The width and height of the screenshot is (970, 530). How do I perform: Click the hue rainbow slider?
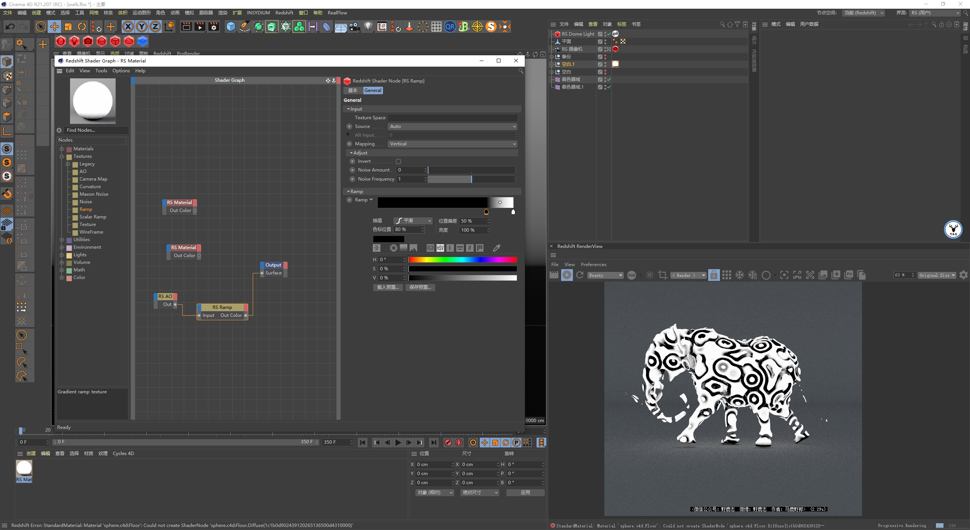[462, 260]
